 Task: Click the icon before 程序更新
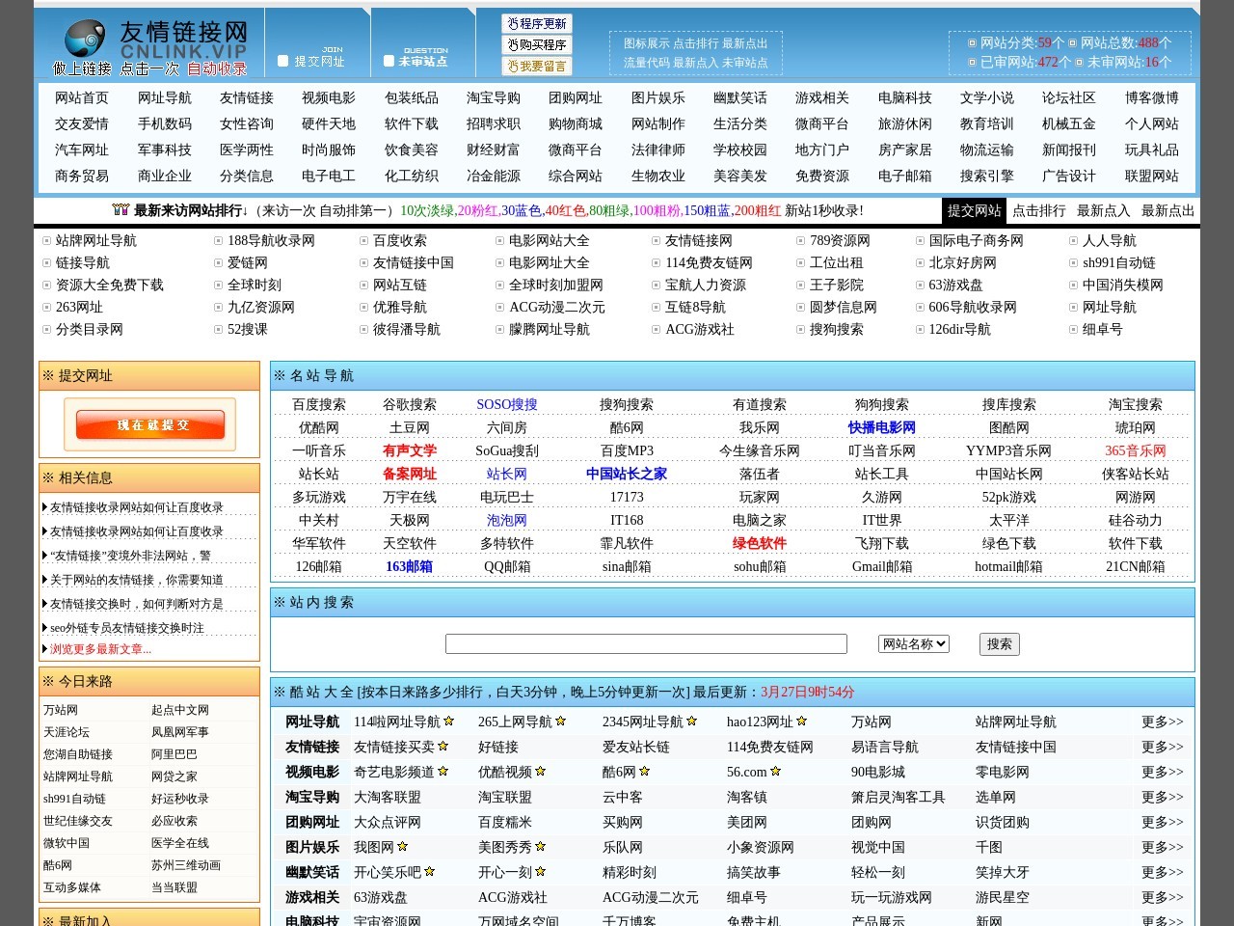click(x=514, y=22)
